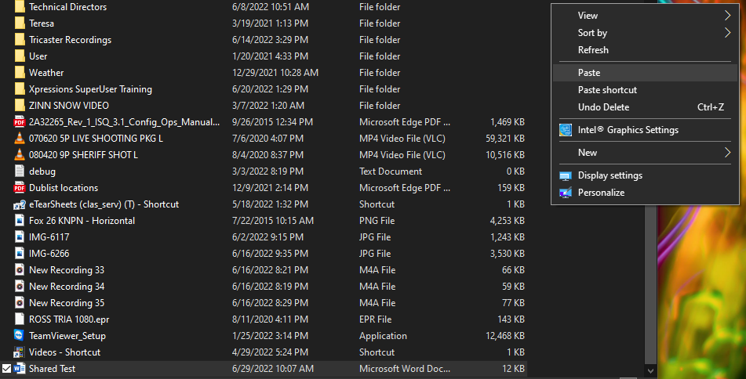The height and width of the screenshot is (379, 746).
Task: Click the audio icon for New Recording 35
Action: coord(20,303)
